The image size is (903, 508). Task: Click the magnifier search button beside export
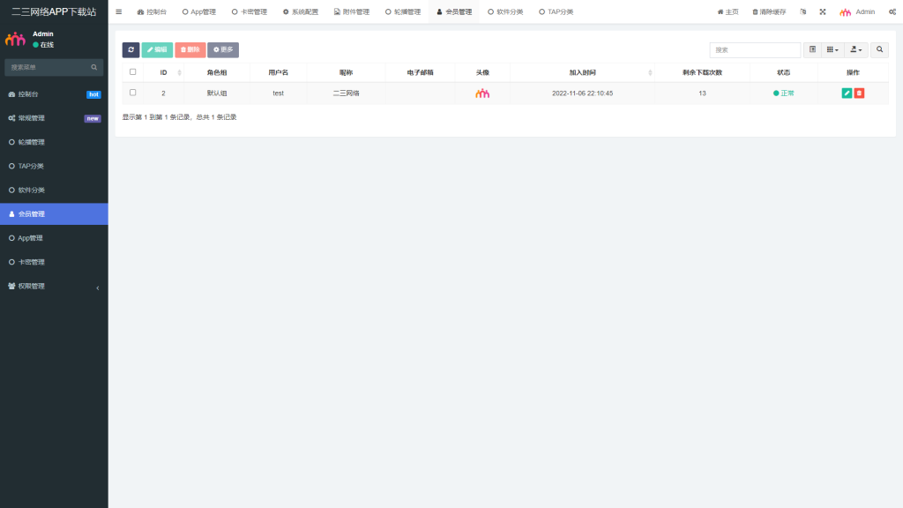880,50
